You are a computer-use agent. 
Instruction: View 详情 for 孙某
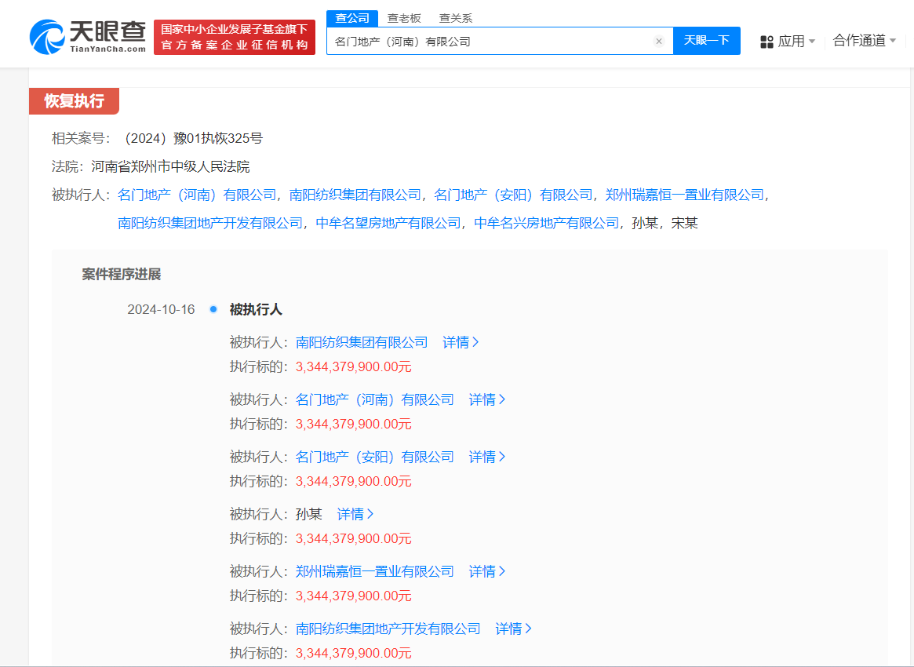click(355, 514)
